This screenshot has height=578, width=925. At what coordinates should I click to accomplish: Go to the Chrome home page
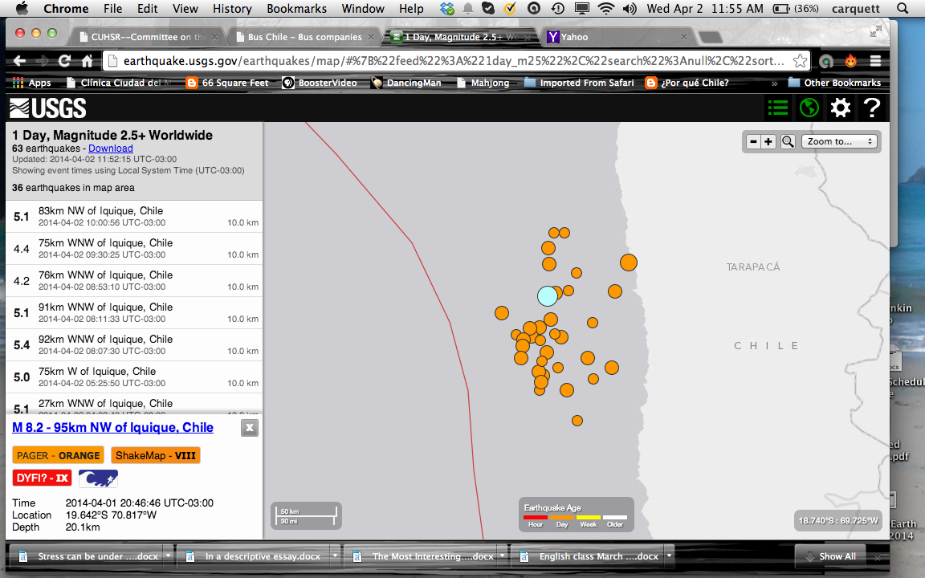pos(88,61)
